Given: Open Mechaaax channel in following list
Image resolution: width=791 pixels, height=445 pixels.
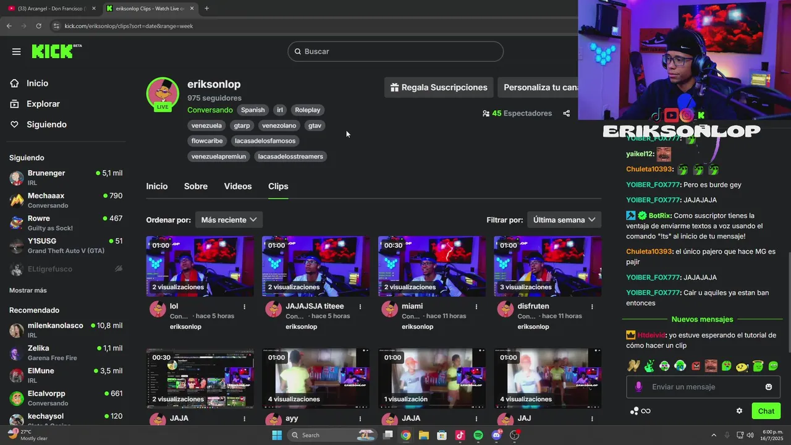Looking at the screenshot, I should tap(66, 200).
